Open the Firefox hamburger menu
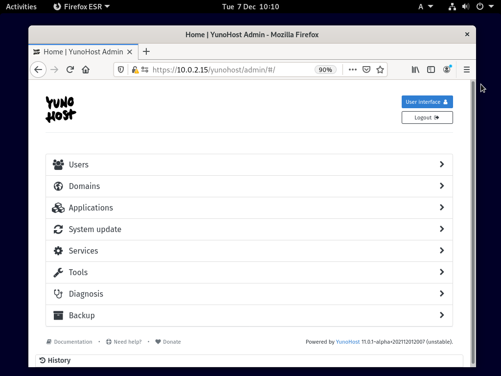 click(466, 70)
